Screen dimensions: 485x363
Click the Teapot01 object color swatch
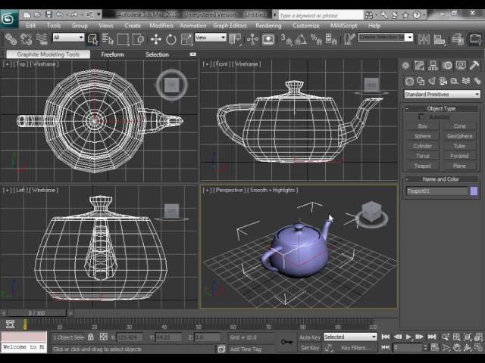[x=474, y=191]
